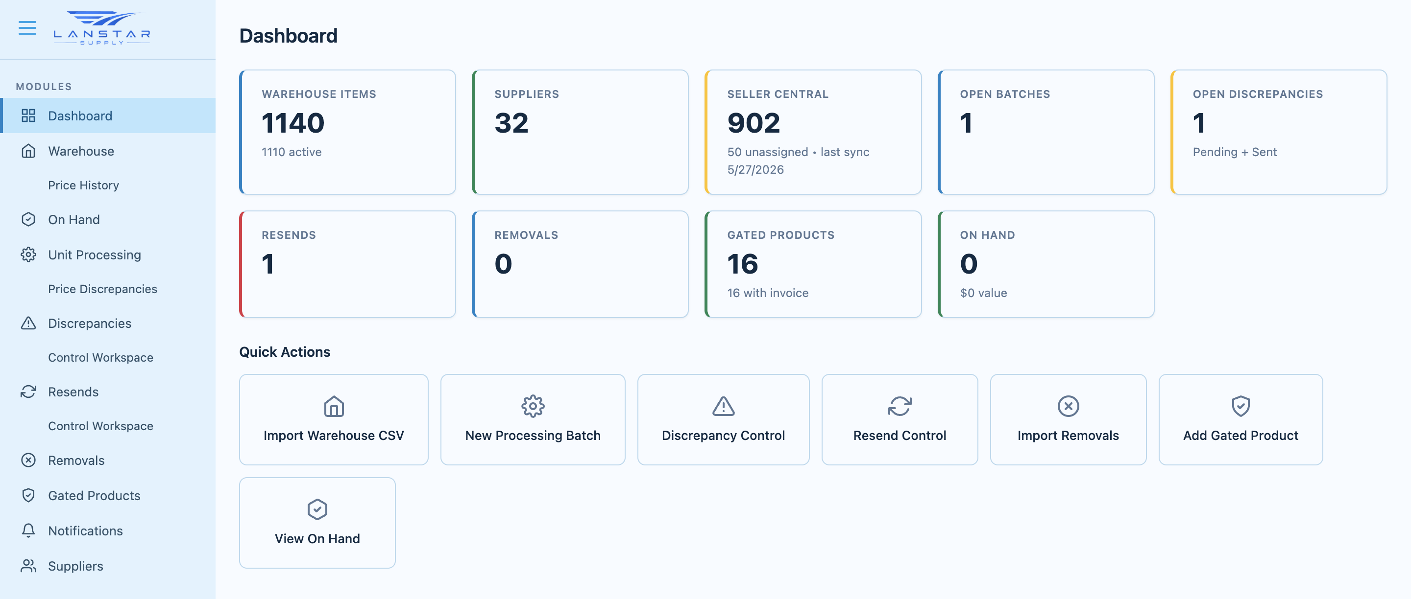The width and height of the screenshot is (1411, 599).
Task: Go to Gated Products label in sidebar
Action: [x=94, y=495]
